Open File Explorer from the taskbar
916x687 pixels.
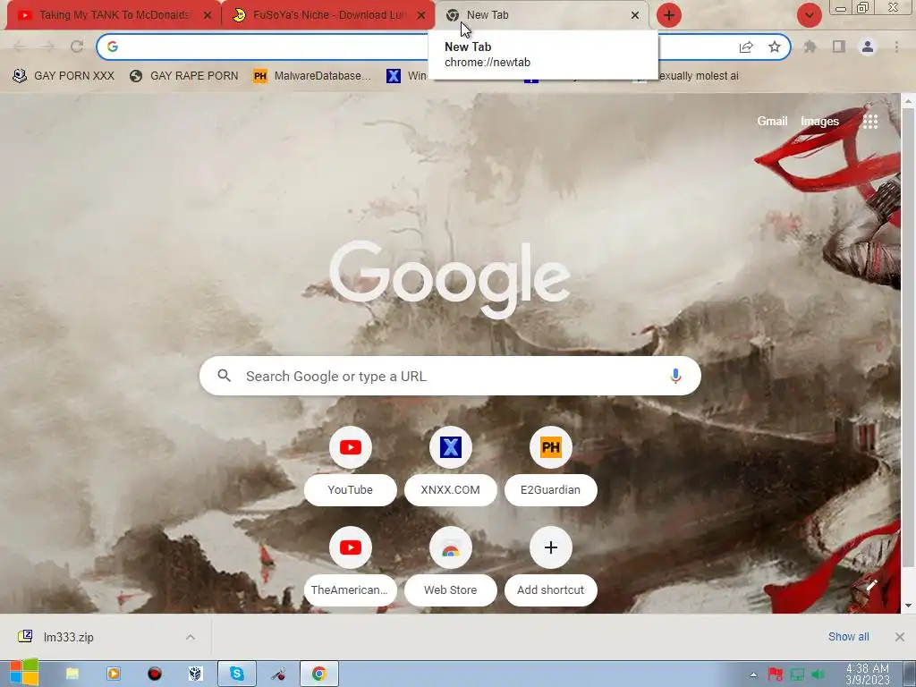tap(72, 674)
